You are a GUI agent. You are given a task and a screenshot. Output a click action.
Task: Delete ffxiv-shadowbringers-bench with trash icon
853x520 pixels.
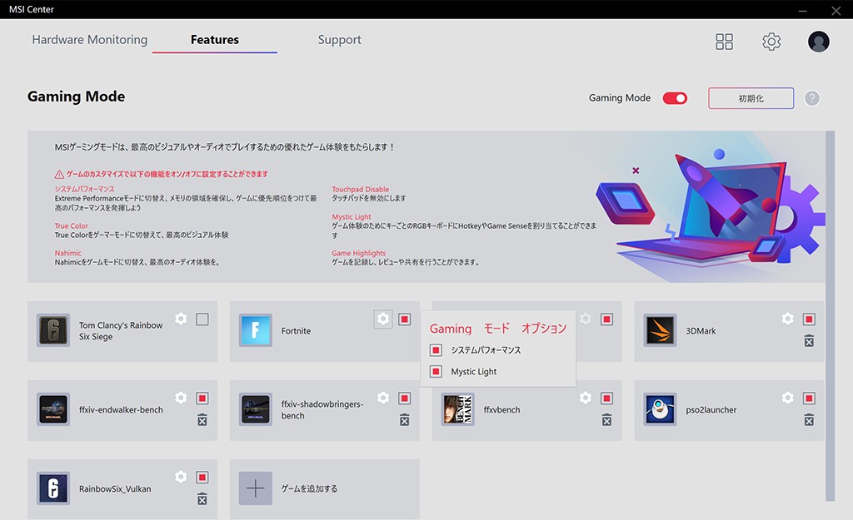coord(404,420)
